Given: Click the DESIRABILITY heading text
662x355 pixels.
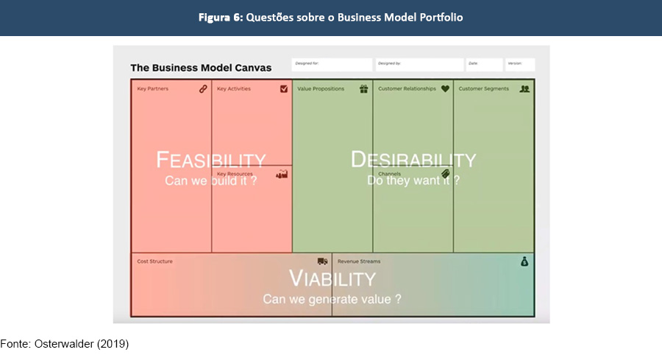Looking at the screenshot, I should pyautogui.click(x=413, y=159).
